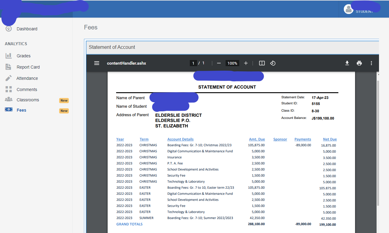This screenshot has width=389, height=233.
Task: Click the fit to page icon
Action: [x=262, y=63]
